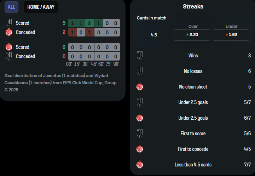
Task: Click Wydad logo beside No clean sheet
Action: (x=140, y=87)
